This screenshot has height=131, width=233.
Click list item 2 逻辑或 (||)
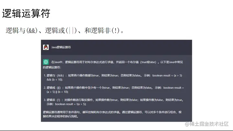tap(114, 90)
